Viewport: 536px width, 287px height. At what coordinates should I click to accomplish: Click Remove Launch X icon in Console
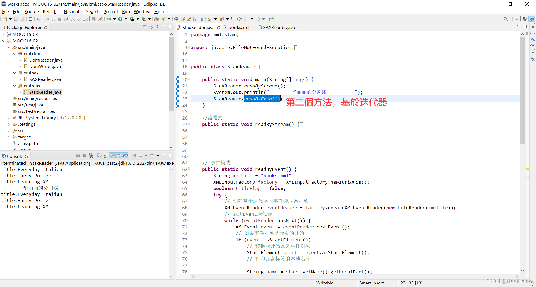(84, 155)
